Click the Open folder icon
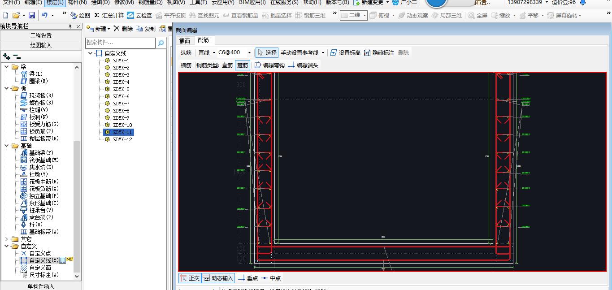 tap(16, 15)
